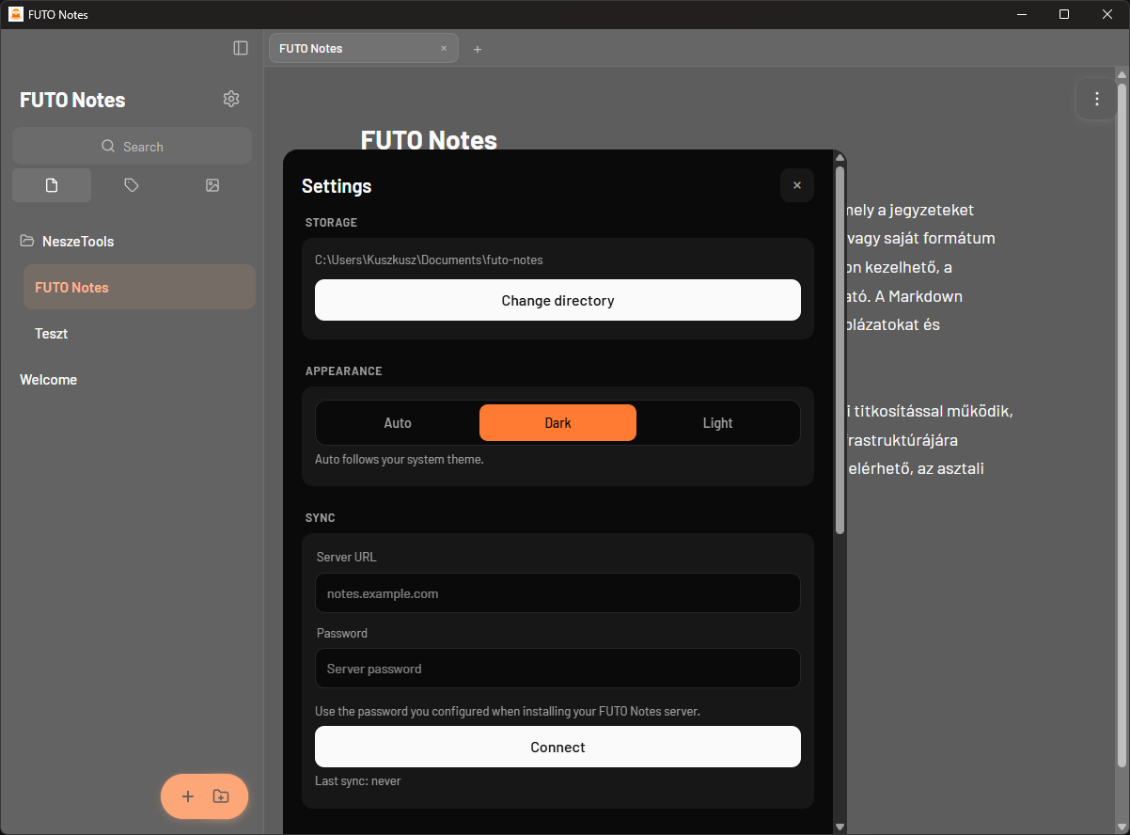This screenshot has height=835, width=1130.
Task: Click the Connect button
Action: (557, 747)
